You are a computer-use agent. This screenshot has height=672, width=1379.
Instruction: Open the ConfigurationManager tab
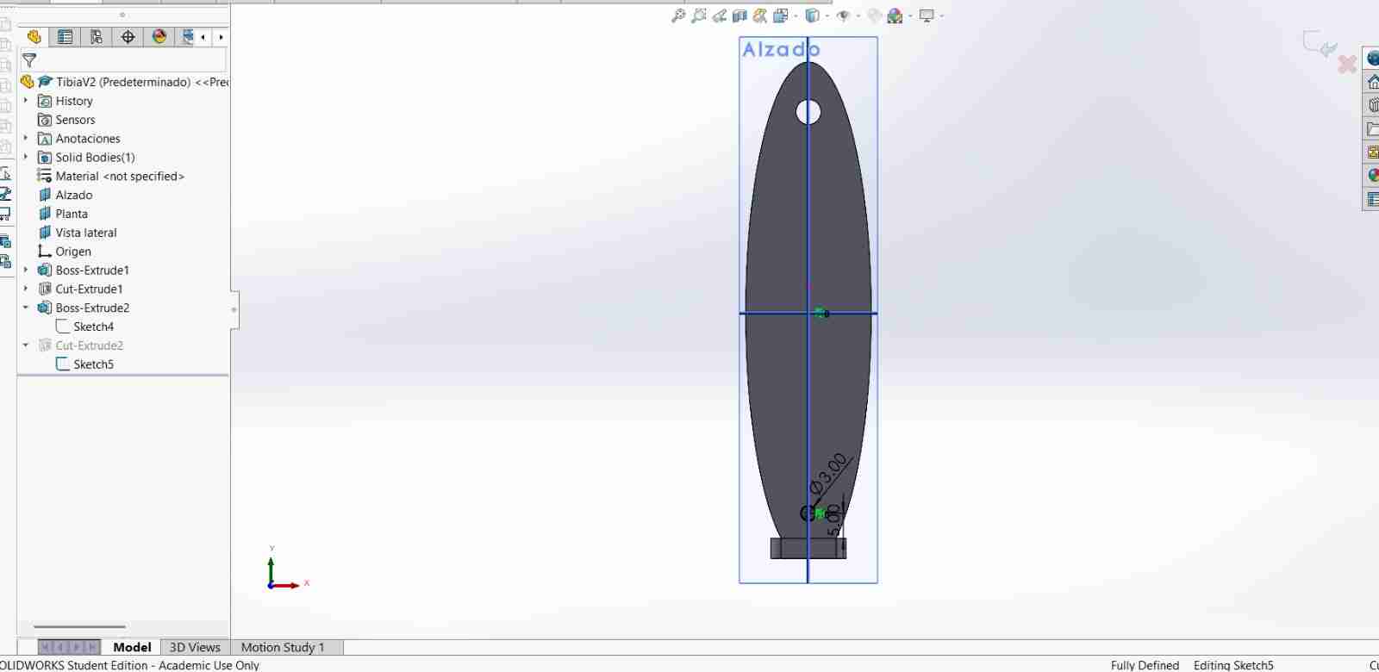click(97, 37)
